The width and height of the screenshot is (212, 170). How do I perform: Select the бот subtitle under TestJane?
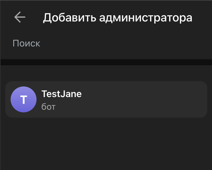coord(48,107)
